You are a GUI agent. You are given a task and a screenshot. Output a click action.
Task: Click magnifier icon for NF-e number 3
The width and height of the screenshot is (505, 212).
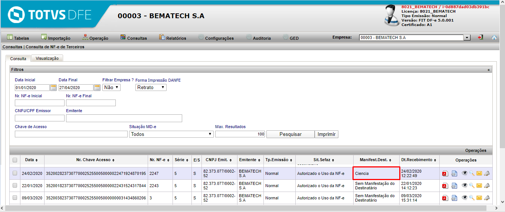[472, 198]
